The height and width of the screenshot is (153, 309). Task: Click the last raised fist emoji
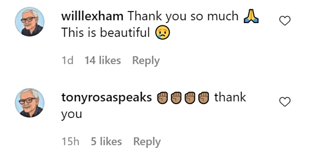click(204, 98)
